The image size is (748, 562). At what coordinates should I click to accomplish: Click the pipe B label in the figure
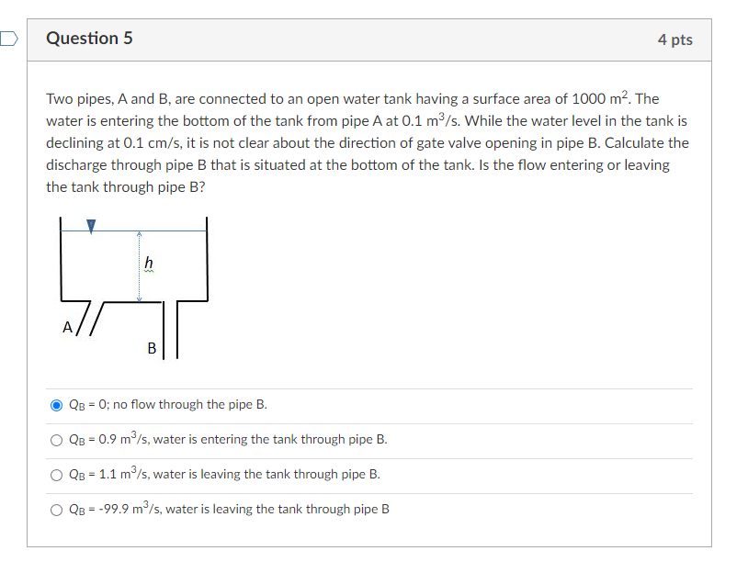(x=152, y=349)
